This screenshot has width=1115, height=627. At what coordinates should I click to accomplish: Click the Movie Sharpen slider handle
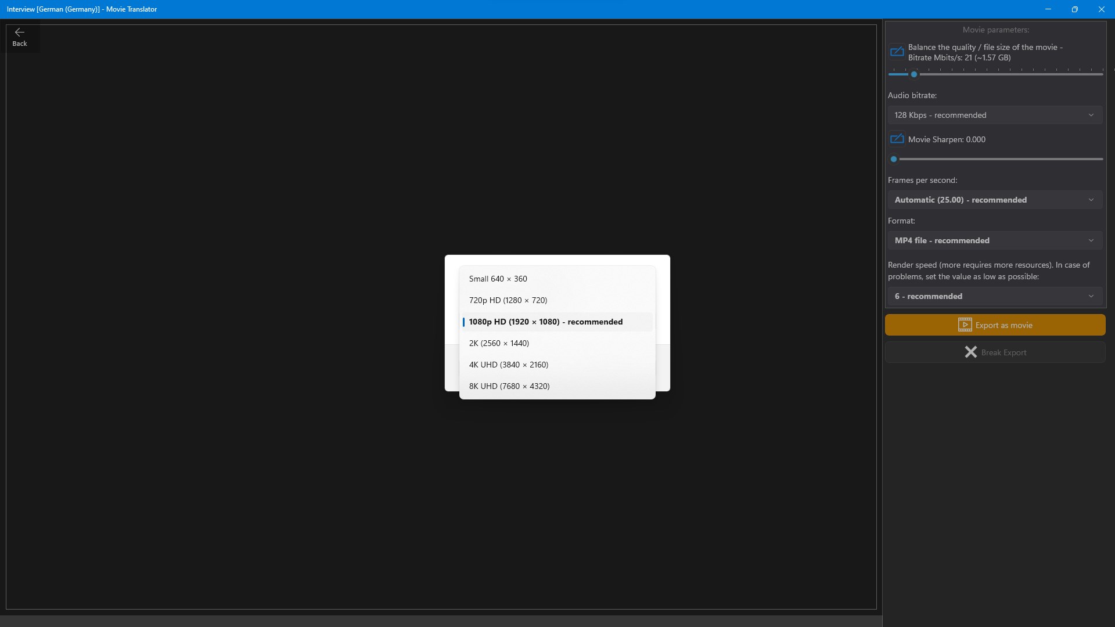click(894, 159)
